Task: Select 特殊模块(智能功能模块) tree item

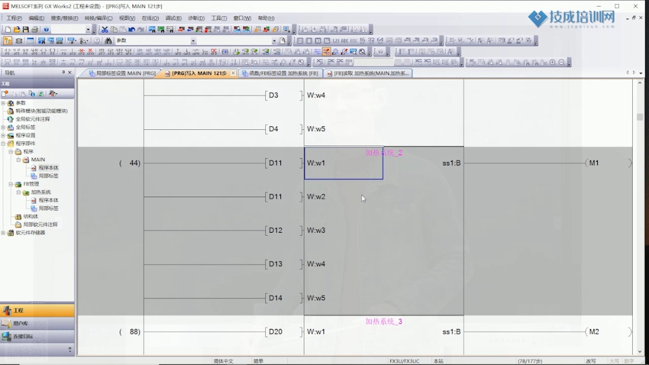Action: pos(42,111)
